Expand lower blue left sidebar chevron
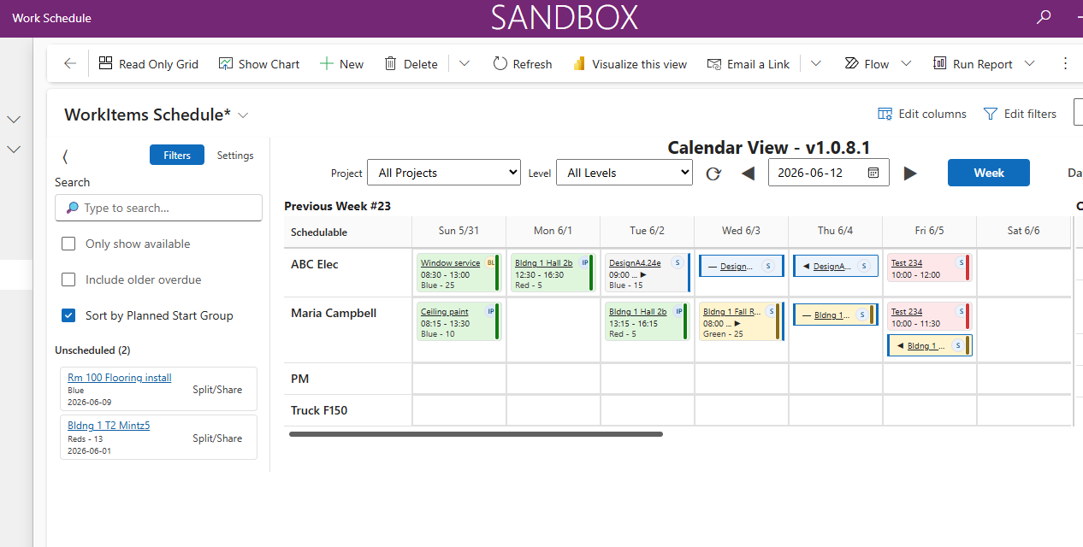This screenshot has width=1083, height=547. (x=14, y=149)
